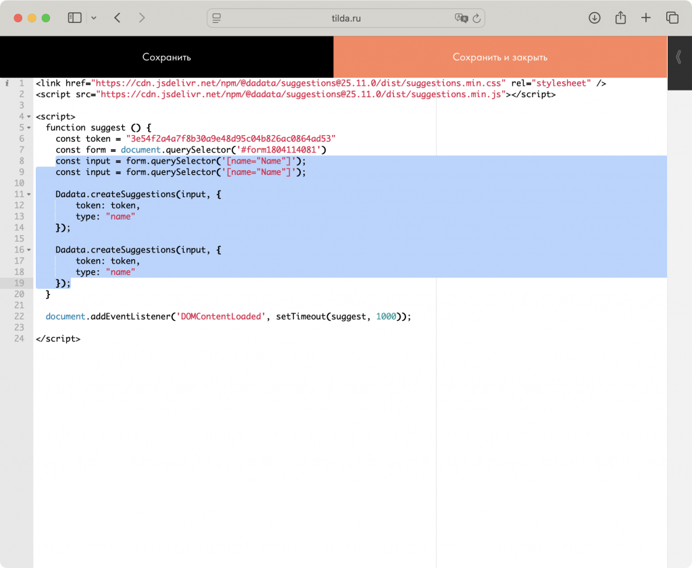
Task: Reload the tilda.ru page
Action: click(x=476, y=18)
